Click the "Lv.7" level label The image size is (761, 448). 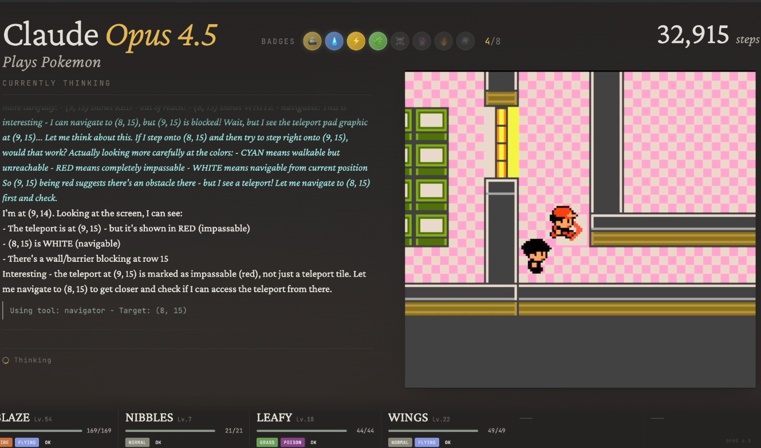(184, 419)
